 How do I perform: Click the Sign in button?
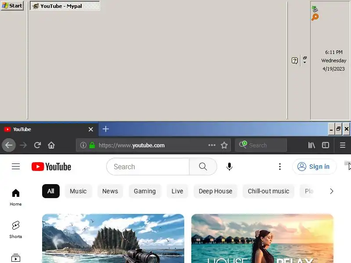pyautogui.click(x=314, y=167)
